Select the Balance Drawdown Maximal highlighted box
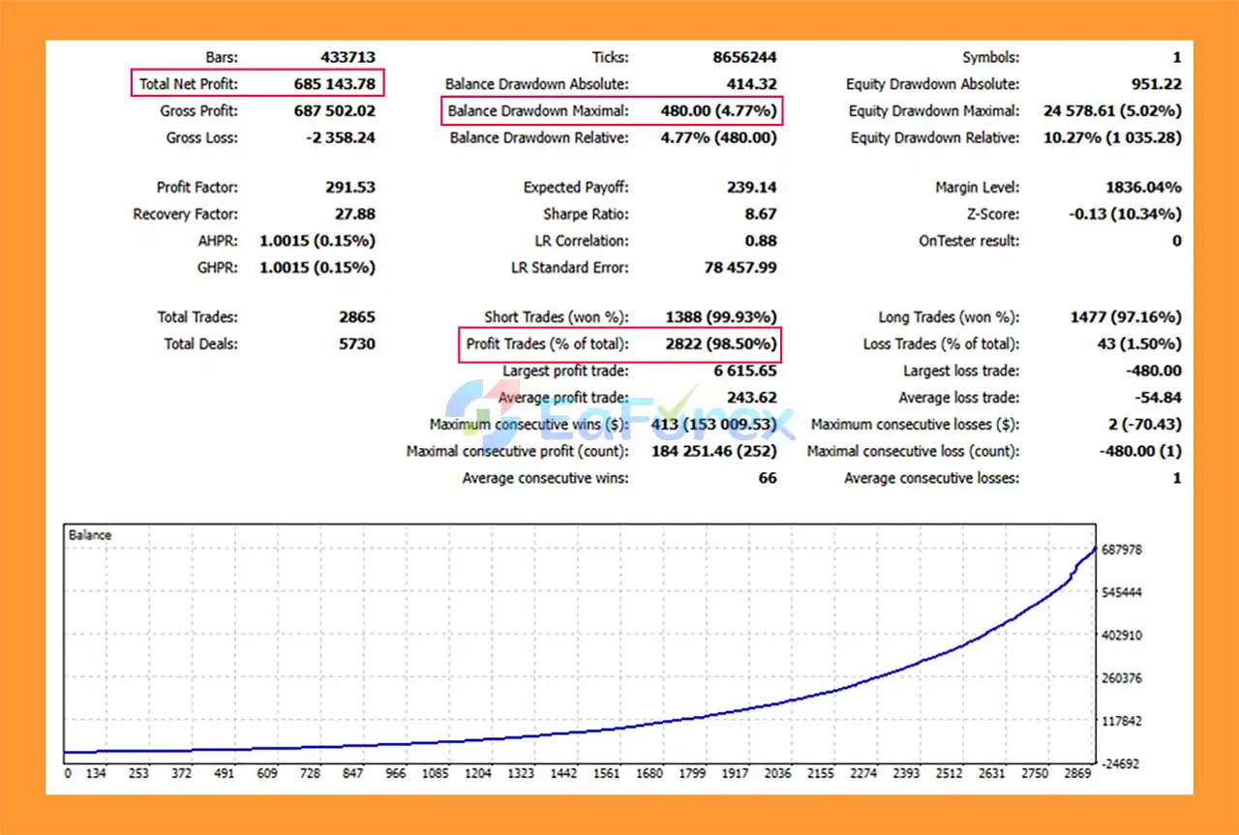The height and width of the screenshot is (835, 1239). point(612,111)
